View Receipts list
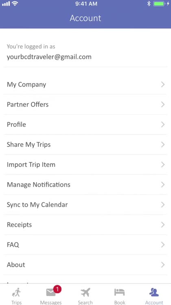 (x=85, y=224)
